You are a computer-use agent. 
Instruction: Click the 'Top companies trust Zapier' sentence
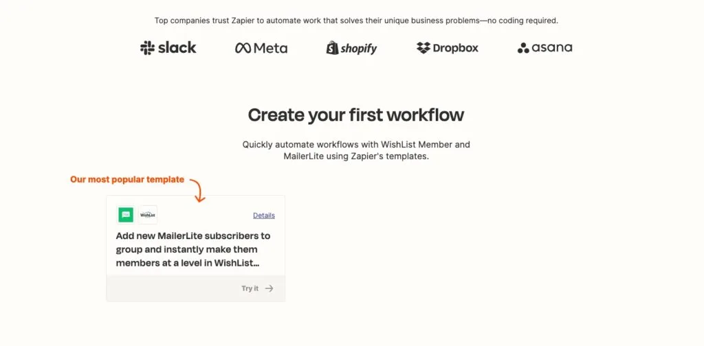coord(356,21)
